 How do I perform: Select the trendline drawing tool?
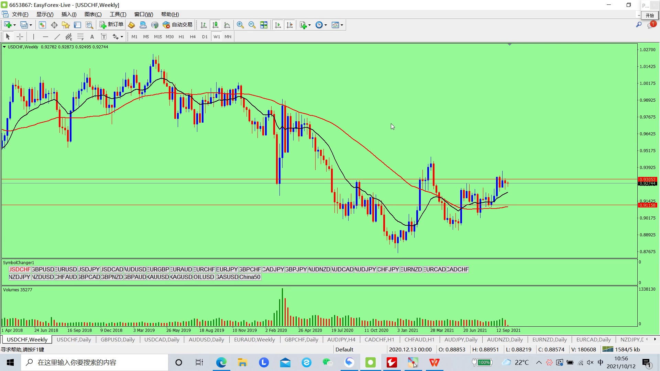tap(57, 37)
